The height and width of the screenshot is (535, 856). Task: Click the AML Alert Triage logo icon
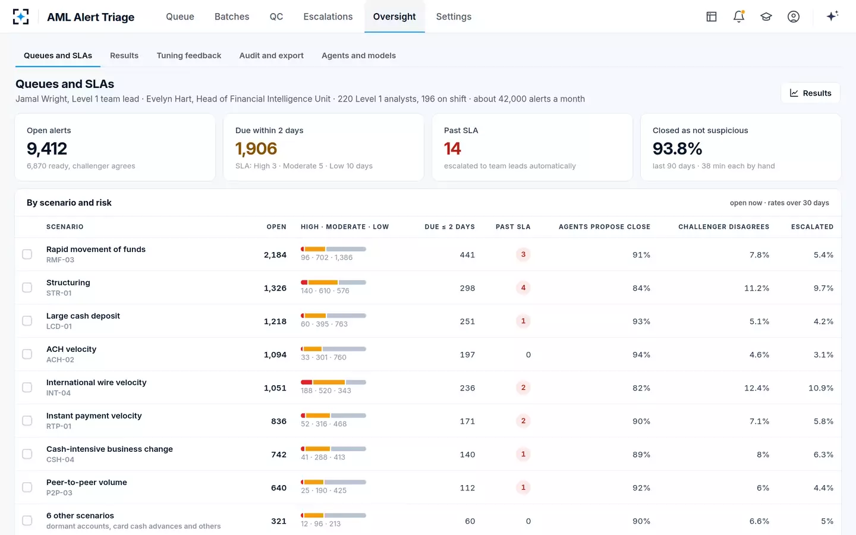pyautogui.click(x=21, y=17)
